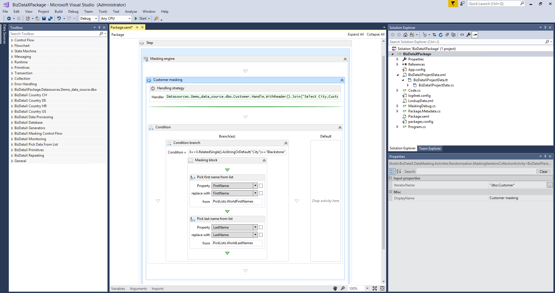Toggle the designer overview map icon
555x293 pixels.
point(382,288)
